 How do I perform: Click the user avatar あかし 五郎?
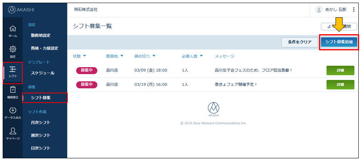coord(319,10)
